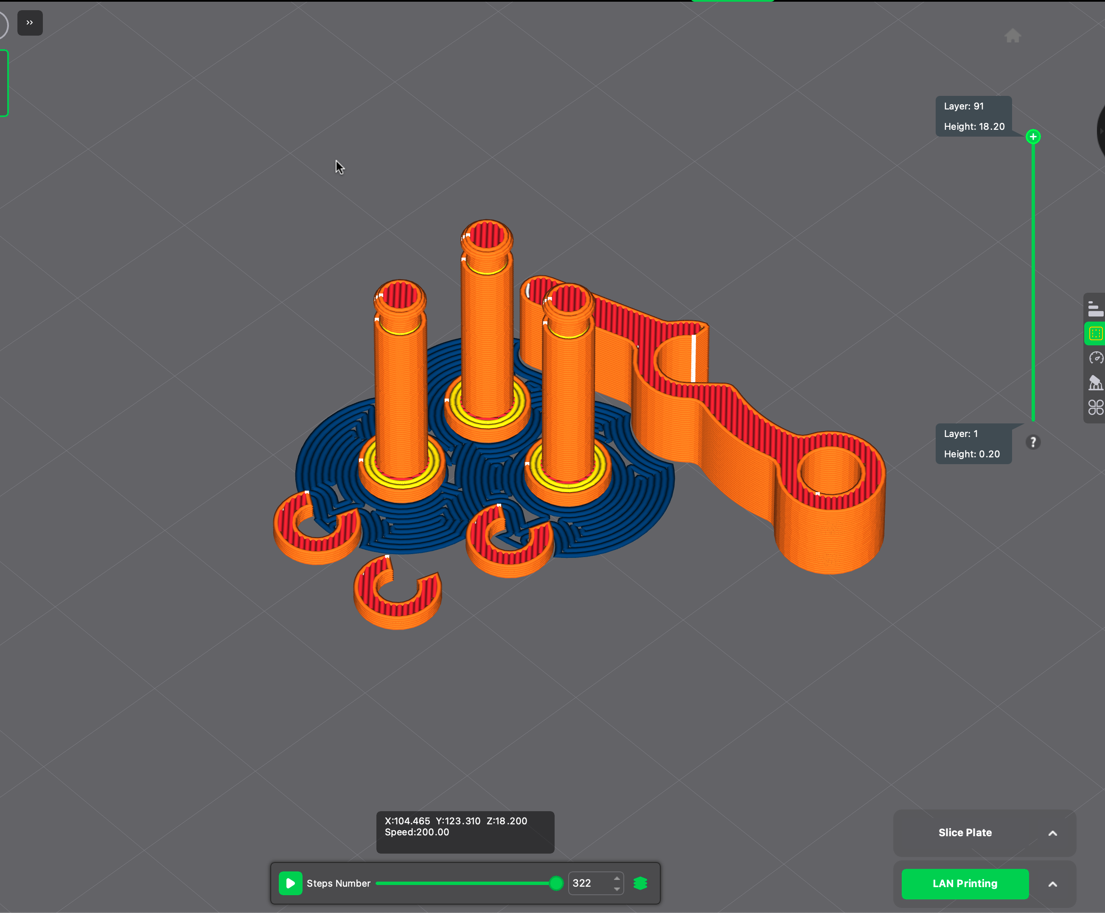Expand the LAN Printing options chevron
The image size is (1105, 913).
1052,885
